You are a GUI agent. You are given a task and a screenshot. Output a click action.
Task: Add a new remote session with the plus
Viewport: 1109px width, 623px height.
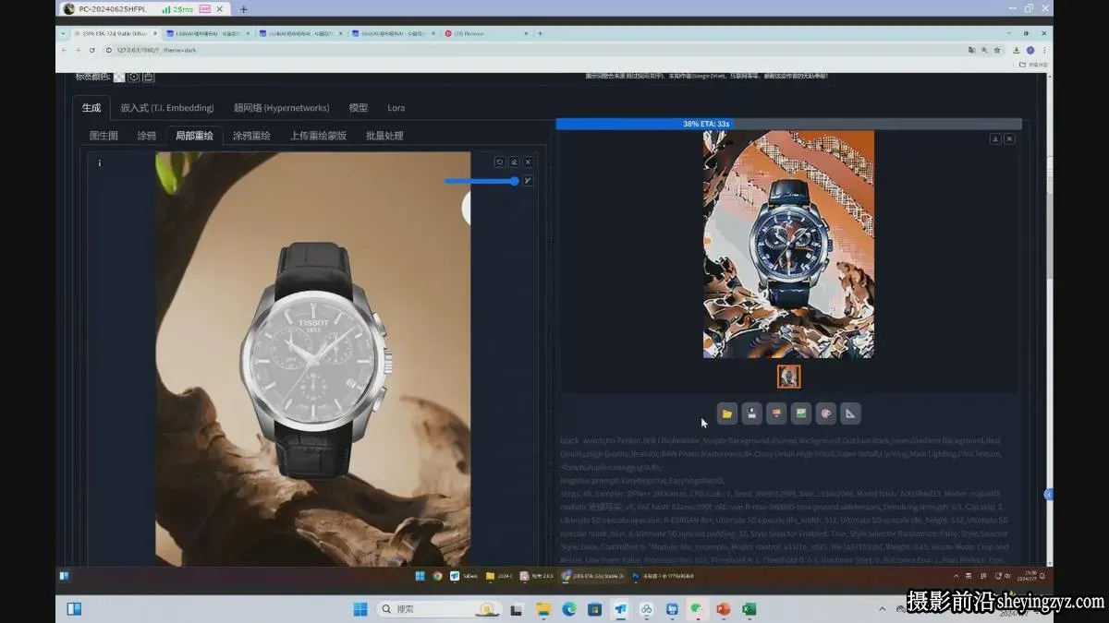(244, 9)
